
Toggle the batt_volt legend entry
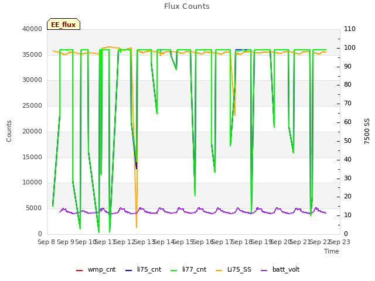coord(280,269)
